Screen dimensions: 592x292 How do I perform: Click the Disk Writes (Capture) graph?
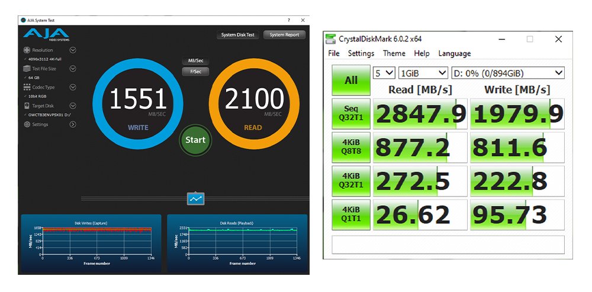pyautogui.click(x=91, y=243)
